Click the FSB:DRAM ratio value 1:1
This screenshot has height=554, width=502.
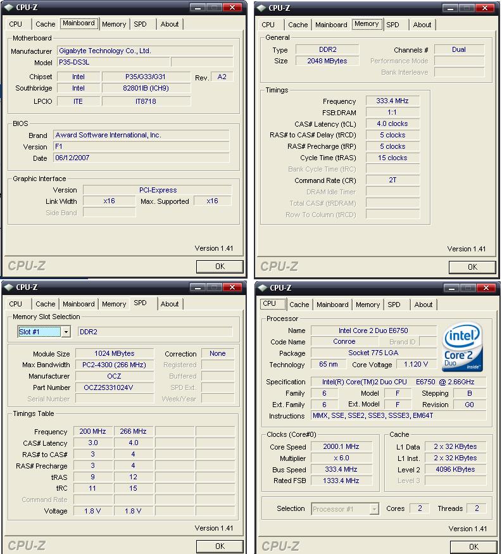point(392,112)
